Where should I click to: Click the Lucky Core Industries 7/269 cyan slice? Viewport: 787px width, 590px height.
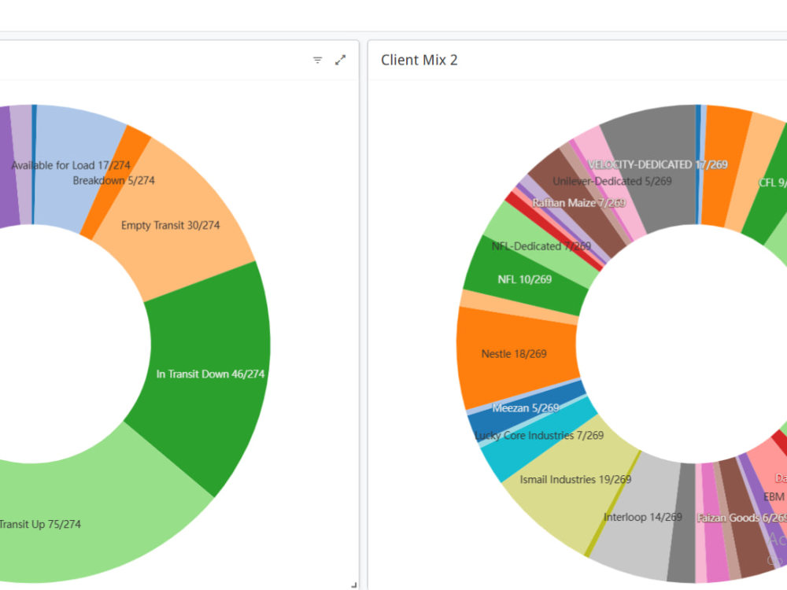[x=540, y=436]
